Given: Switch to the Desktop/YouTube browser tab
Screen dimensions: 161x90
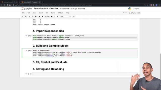Looking at the screenshot, I should tap(10, 2).
